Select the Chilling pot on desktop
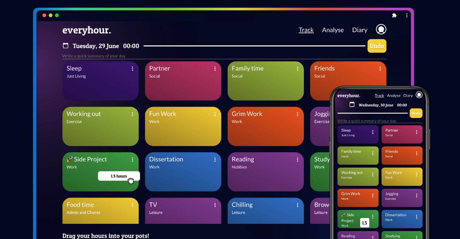Screen dimensions: 460x239 click(x=265, y=211)
